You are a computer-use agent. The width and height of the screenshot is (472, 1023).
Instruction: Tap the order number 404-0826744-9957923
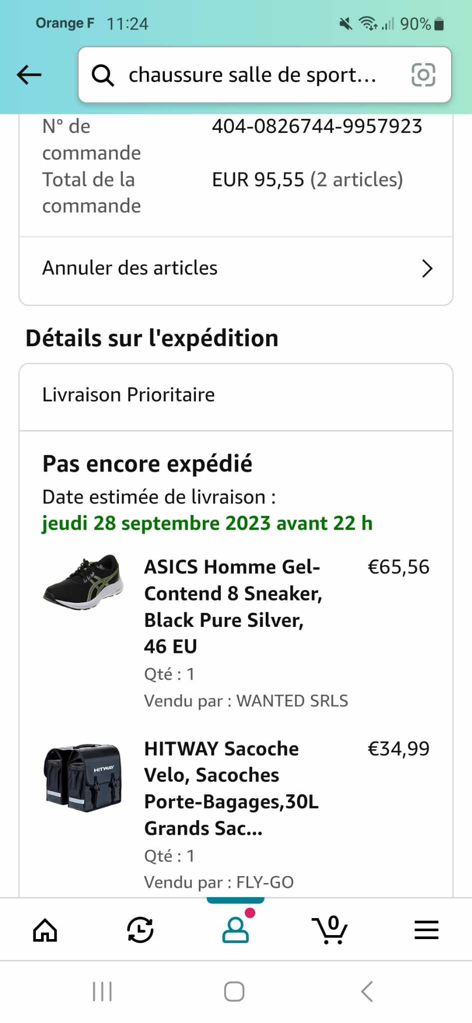317,126
